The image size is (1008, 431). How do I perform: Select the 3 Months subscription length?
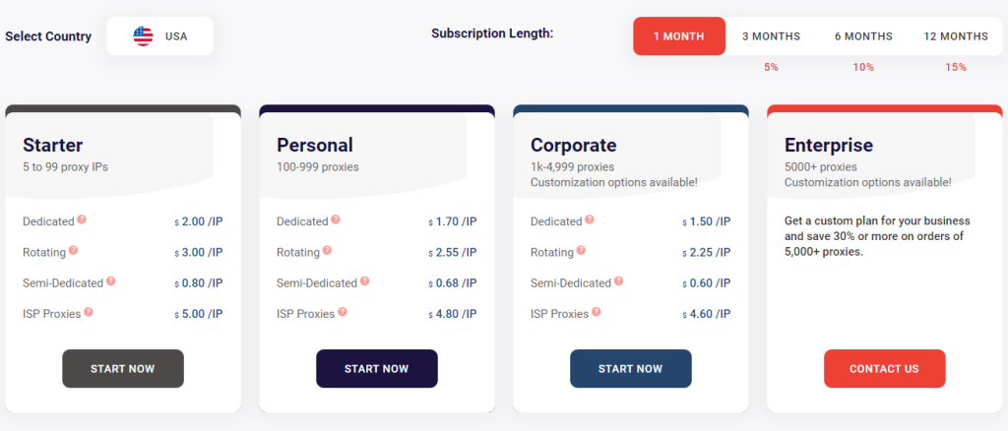[x=771, y=36]
